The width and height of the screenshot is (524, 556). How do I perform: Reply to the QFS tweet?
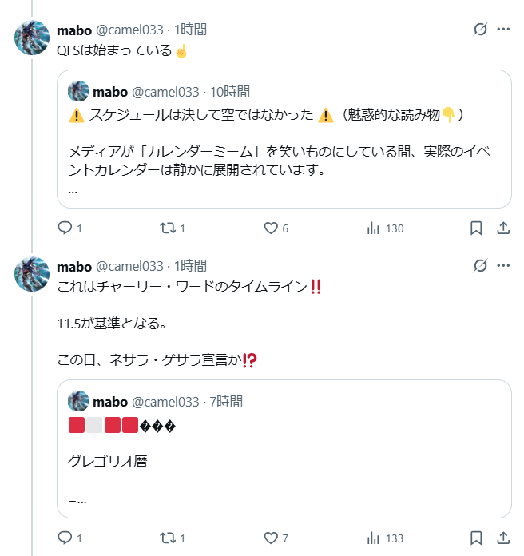(65, 228)
